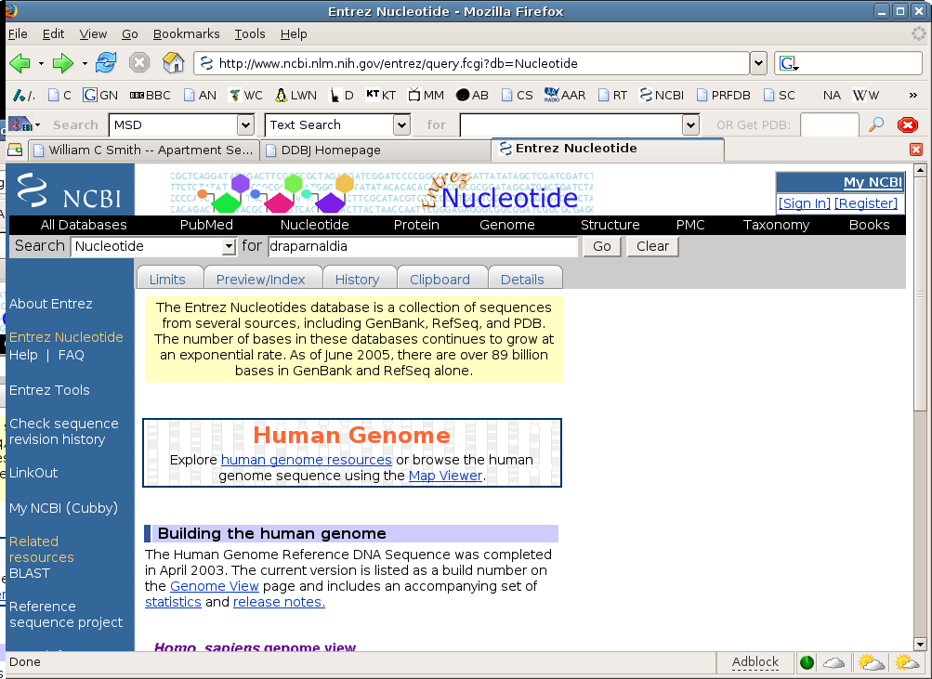Click the red X icon on EBI toolbar
Image resolution: width=932 pixels, height=679 pixels.
tap(908, 124)
